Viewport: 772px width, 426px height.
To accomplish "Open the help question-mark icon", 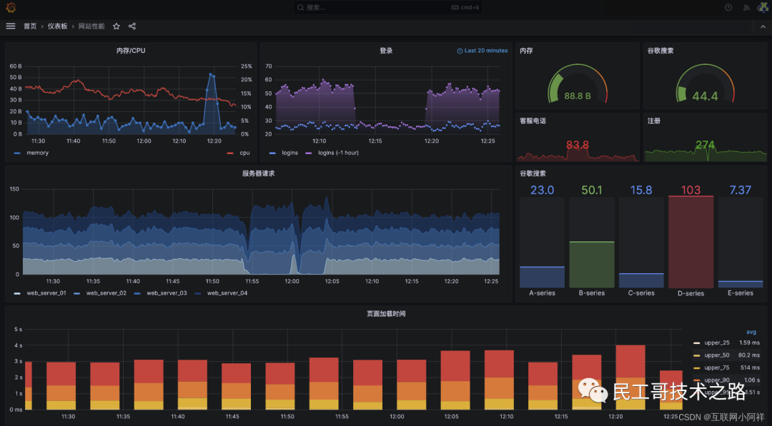I will tap(728, 7).
